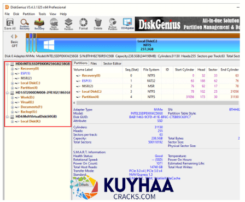
Task: Go to previous disk with left arrow
Action: pos(12,37)
